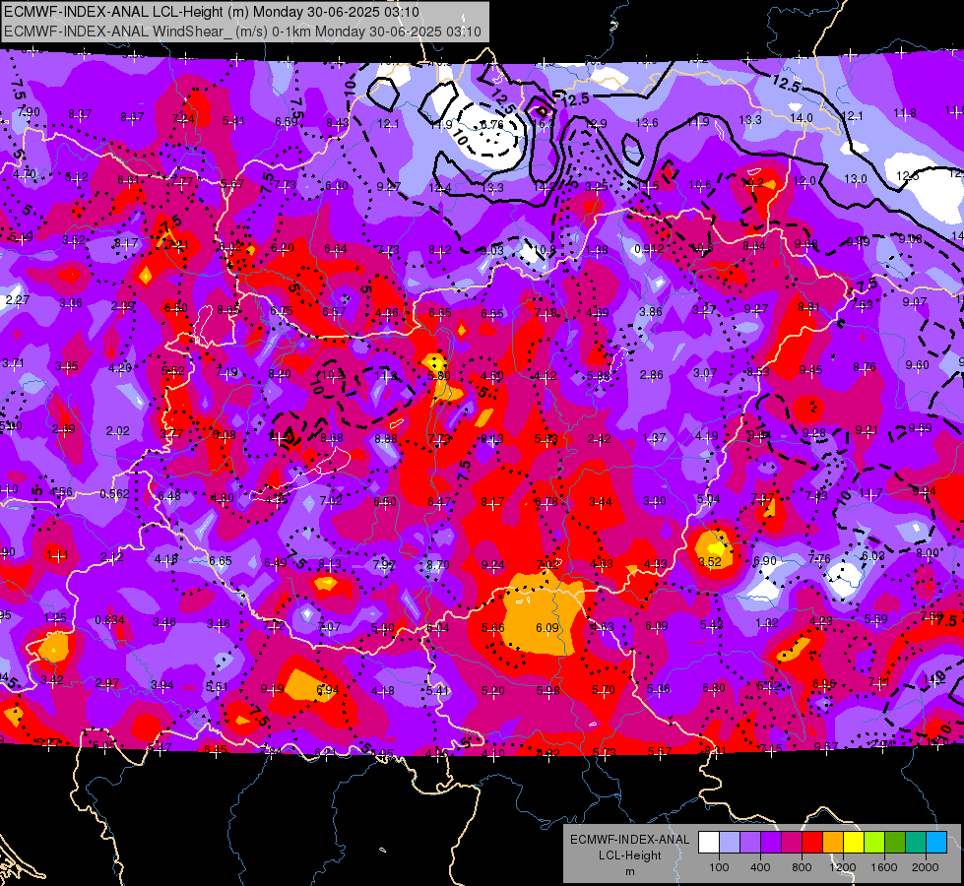The image size is (964, 886).
Task: Click the grid value '5.80'
Action: click(x=439, y=376)
